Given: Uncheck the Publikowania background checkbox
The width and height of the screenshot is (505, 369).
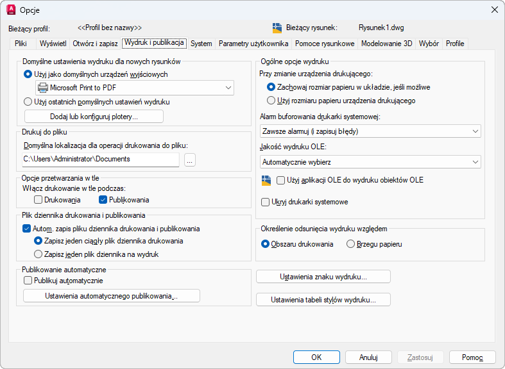Looking at the screenshot, I should click(x=103, y=201).
